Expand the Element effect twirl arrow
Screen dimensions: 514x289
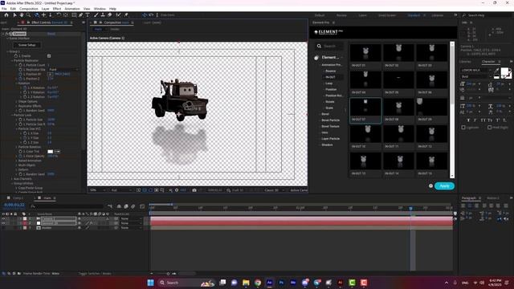tap(3, 34)
